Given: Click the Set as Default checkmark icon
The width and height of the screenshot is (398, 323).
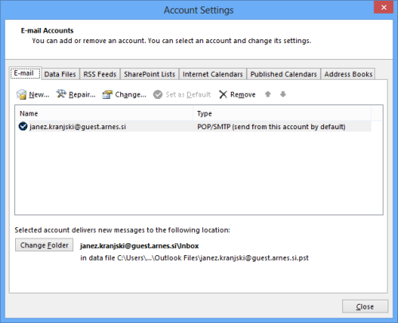Looking at the screenshot, I should coord(158,94).
